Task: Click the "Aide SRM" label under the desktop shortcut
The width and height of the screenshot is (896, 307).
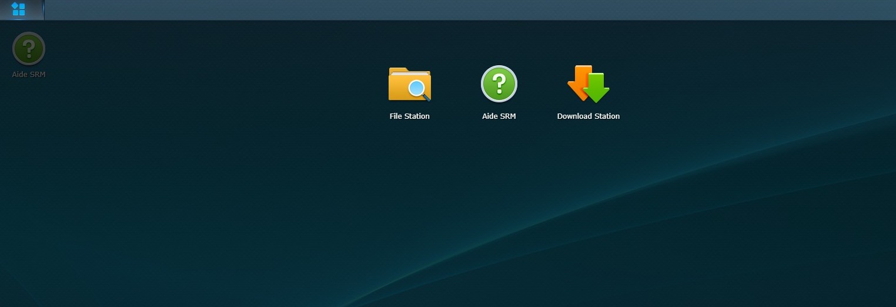Action: tap(29, 75)
